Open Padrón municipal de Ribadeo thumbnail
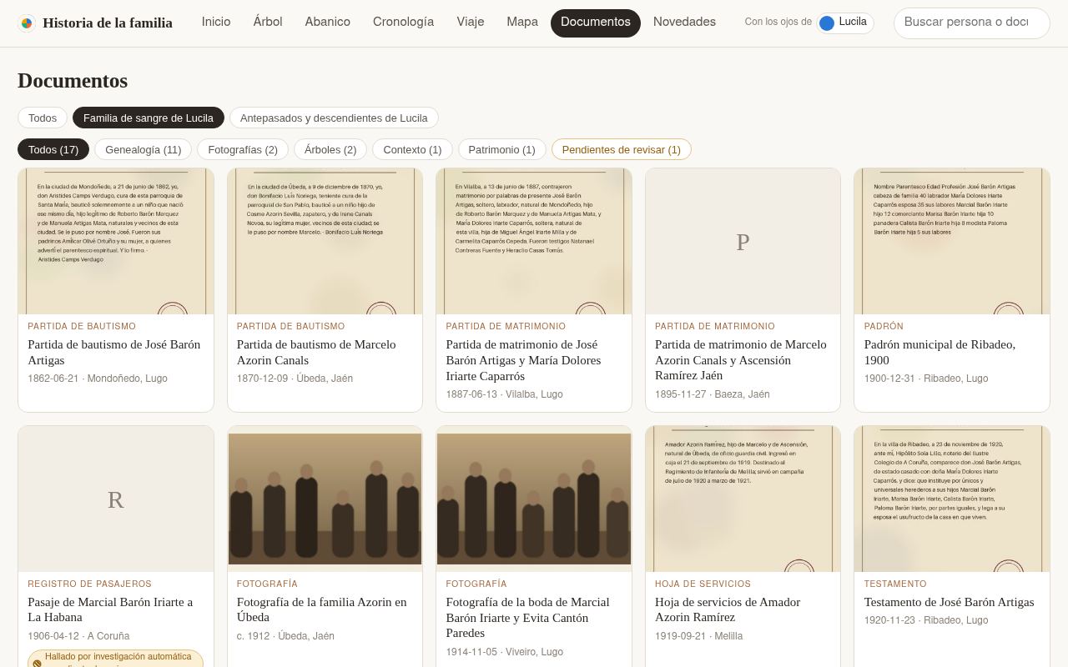This screenshot has height=667, width=1068. click(952, 241)
